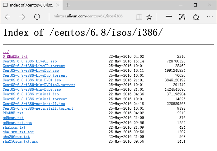Open the Share icon
This screenshot has height=151, width=217.
click(196, 17)
